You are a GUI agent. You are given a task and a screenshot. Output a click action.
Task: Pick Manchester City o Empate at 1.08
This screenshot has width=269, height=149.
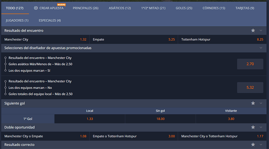pos(45,136)
